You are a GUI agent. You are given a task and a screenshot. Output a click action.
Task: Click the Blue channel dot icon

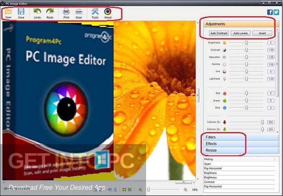pyautogui.click(x=224, y=108)
